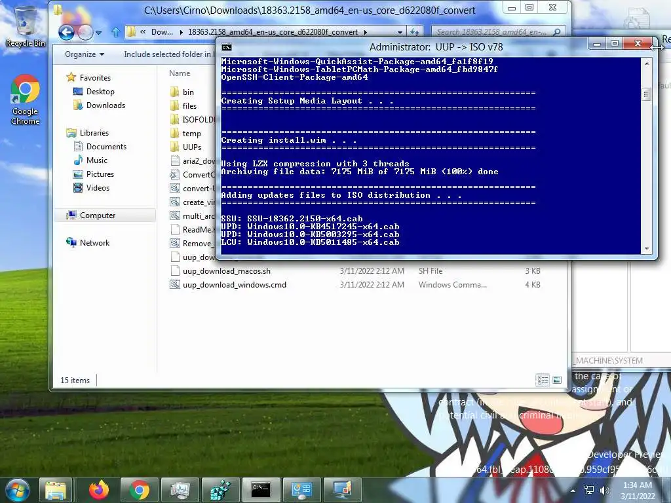Select the ConvertConfig settings file icon
The width and height of the screenshot is (671, 503).
[x=174, y=174]
